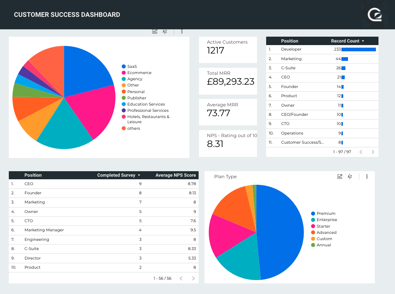Click the Developer row bar in table

click(x=358, y=49)
